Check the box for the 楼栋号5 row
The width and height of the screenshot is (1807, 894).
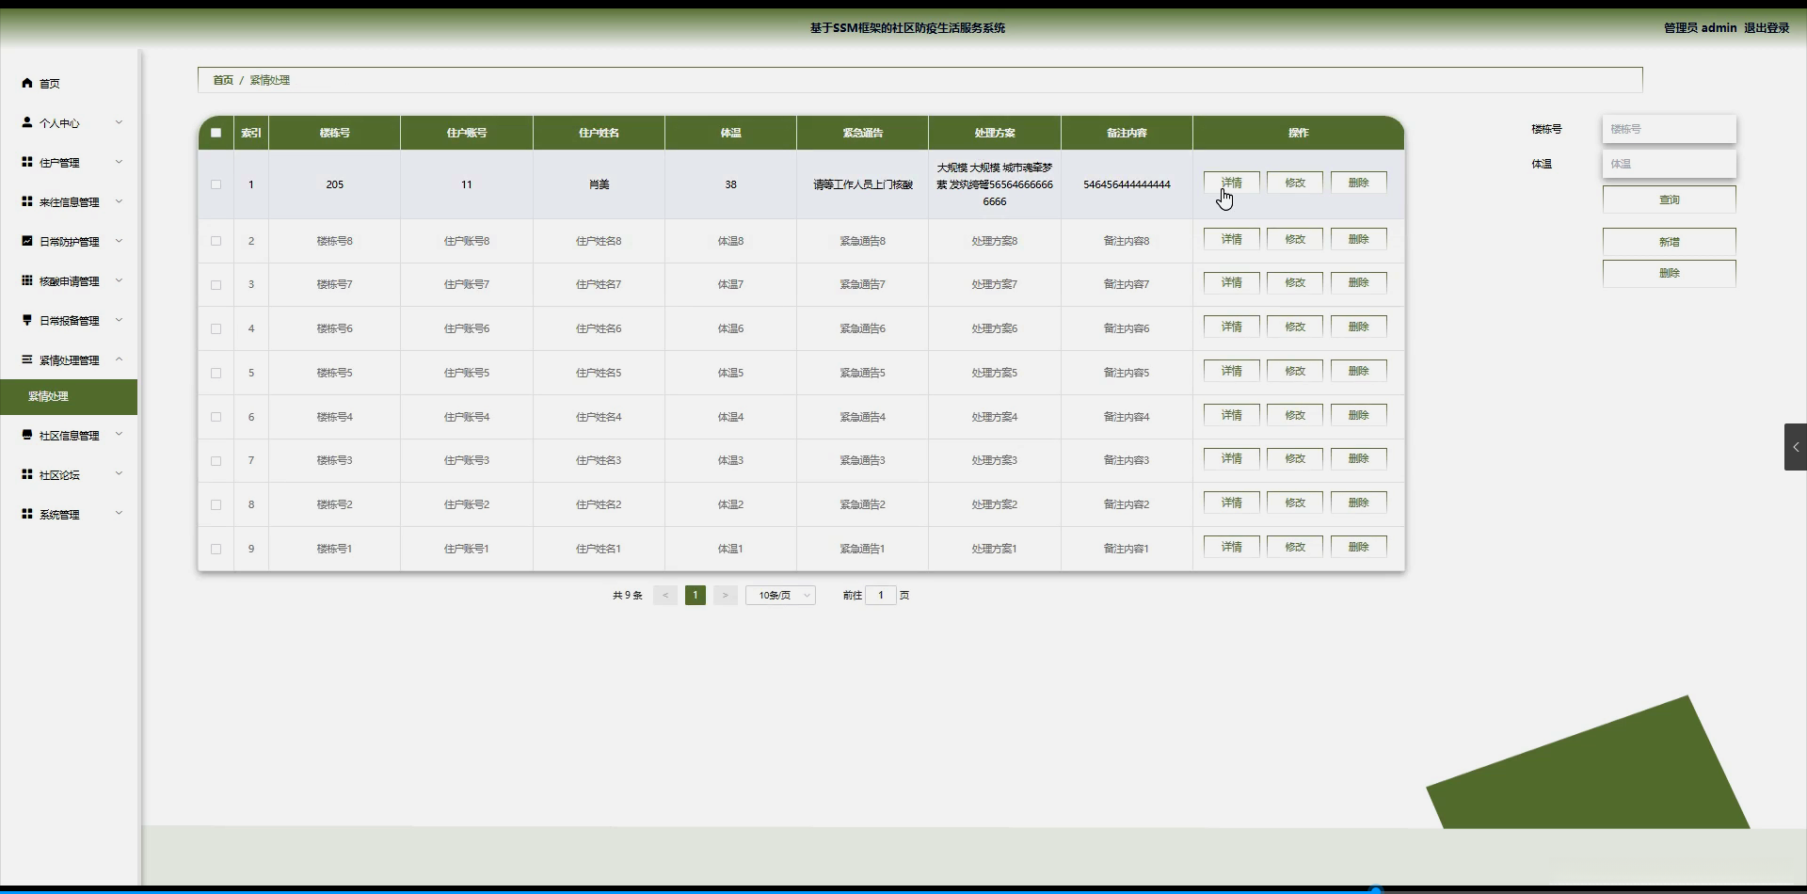click(x=216, y=373)
